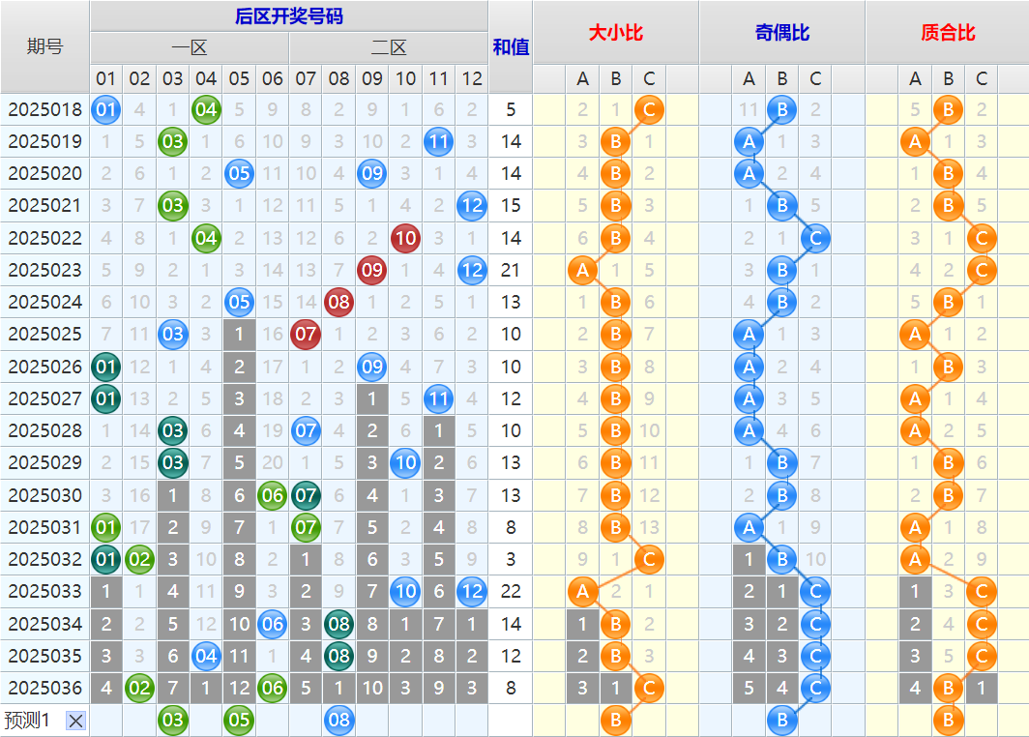Select teal ball 01 in row 2025026
1029x737 pixels.
105,367
